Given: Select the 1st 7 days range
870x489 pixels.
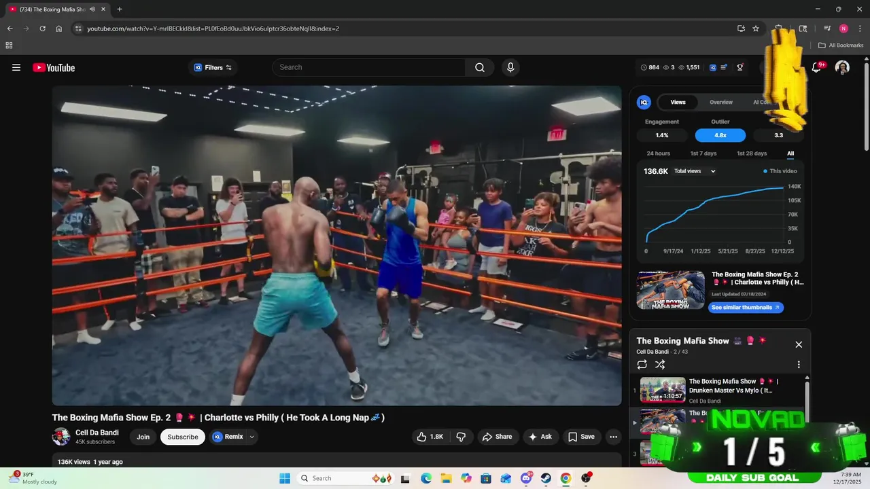Looking at the screenshot, I should coord(703,153).
